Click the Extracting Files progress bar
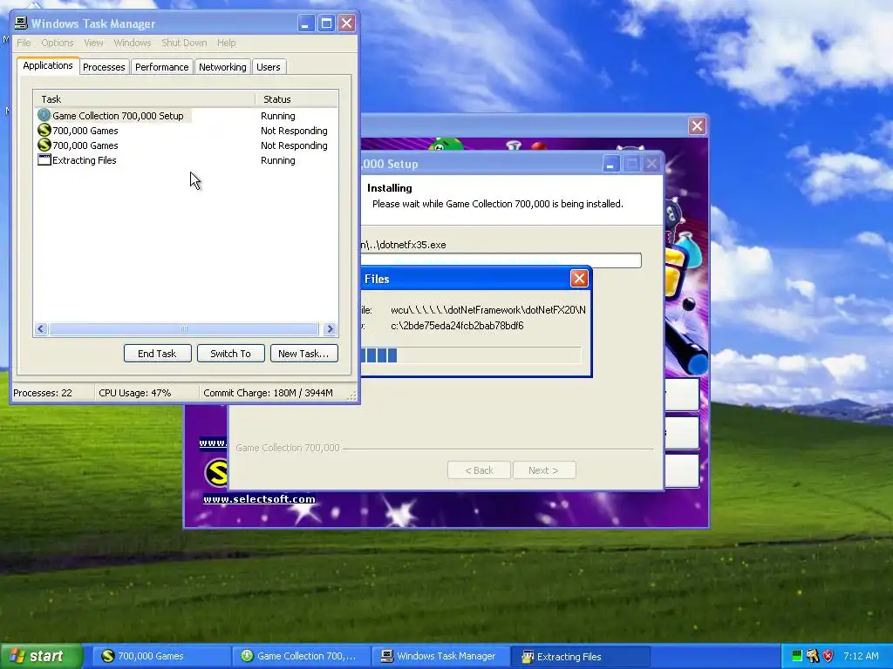The image size is (893, 669). point(471,355)
